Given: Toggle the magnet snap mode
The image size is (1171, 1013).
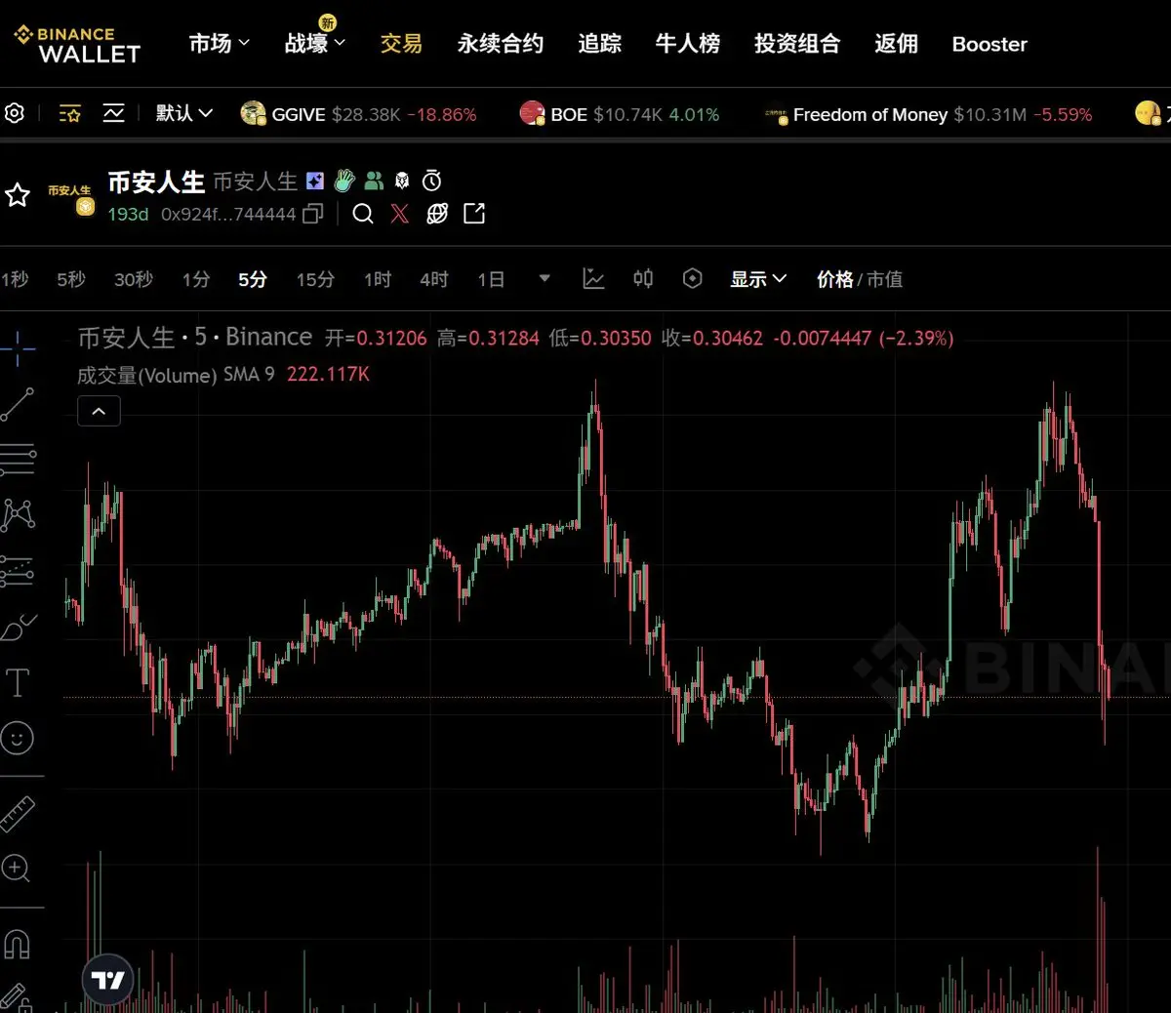Looking at the screenshot, I should point(17,944).
